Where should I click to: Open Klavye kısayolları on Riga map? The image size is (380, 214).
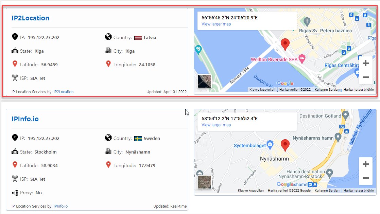pos(262,90)
